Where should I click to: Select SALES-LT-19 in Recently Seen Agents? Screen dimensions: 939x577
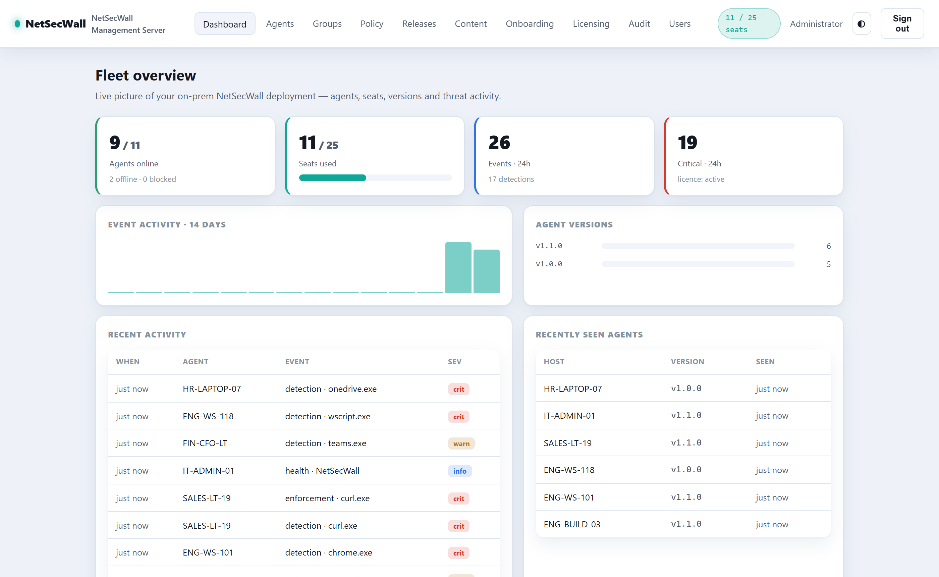click(567, 443)
